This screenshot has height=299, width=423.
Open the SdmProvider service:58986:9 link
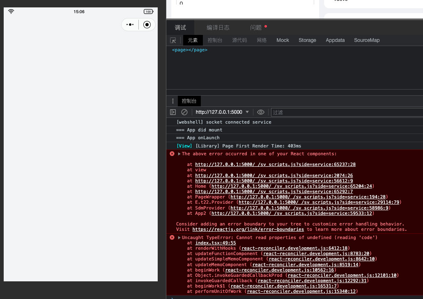tap(309, 208)
